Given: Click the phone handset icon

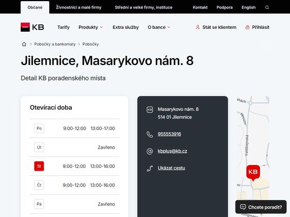Looking at the screenshot, I should (150, 134).
